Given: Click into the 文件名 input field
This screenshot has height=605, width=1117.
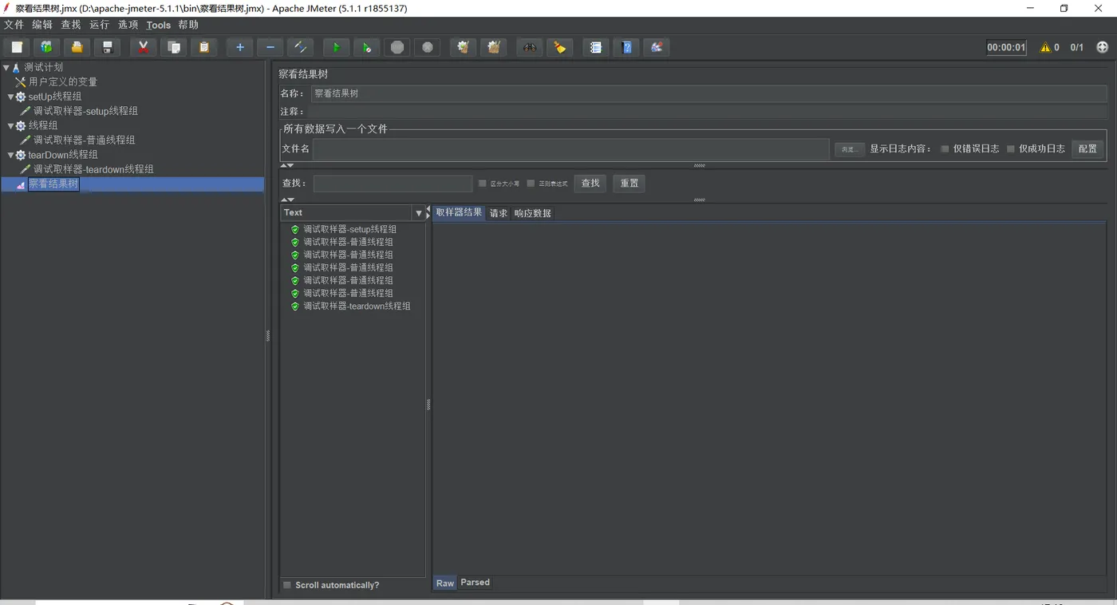Looking at the screenshot, I should 571,149.
